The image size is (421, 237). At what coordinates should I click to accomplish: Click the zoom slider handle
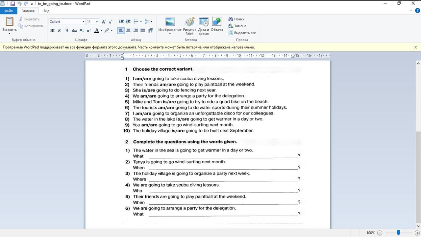398,233
